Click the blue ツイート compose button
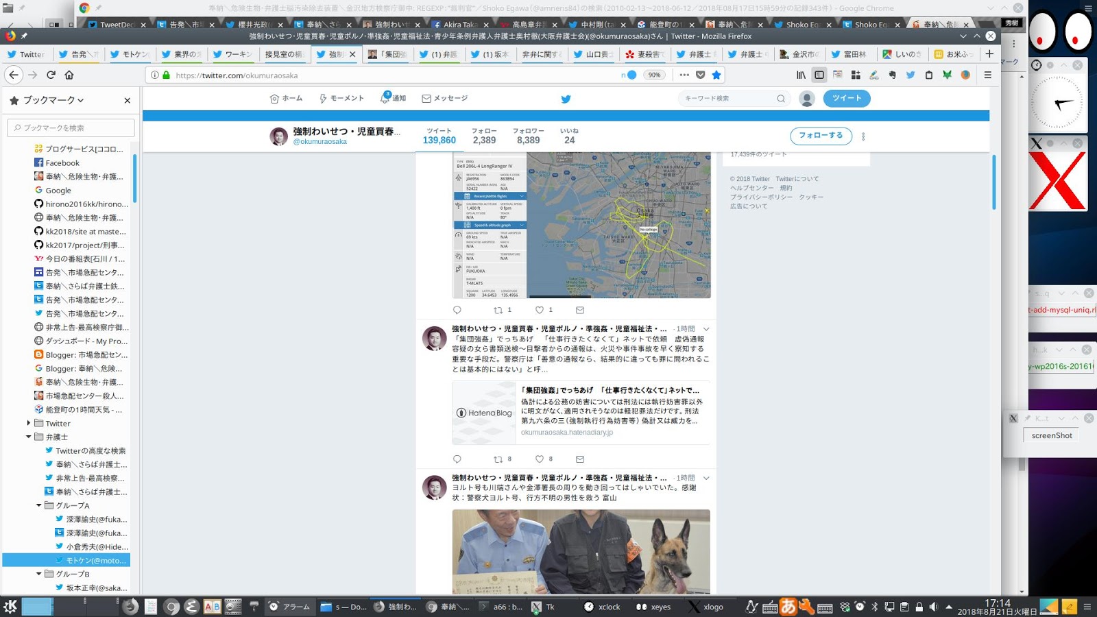The width and height of the screenshot is (1097, 617). [847, 98]
